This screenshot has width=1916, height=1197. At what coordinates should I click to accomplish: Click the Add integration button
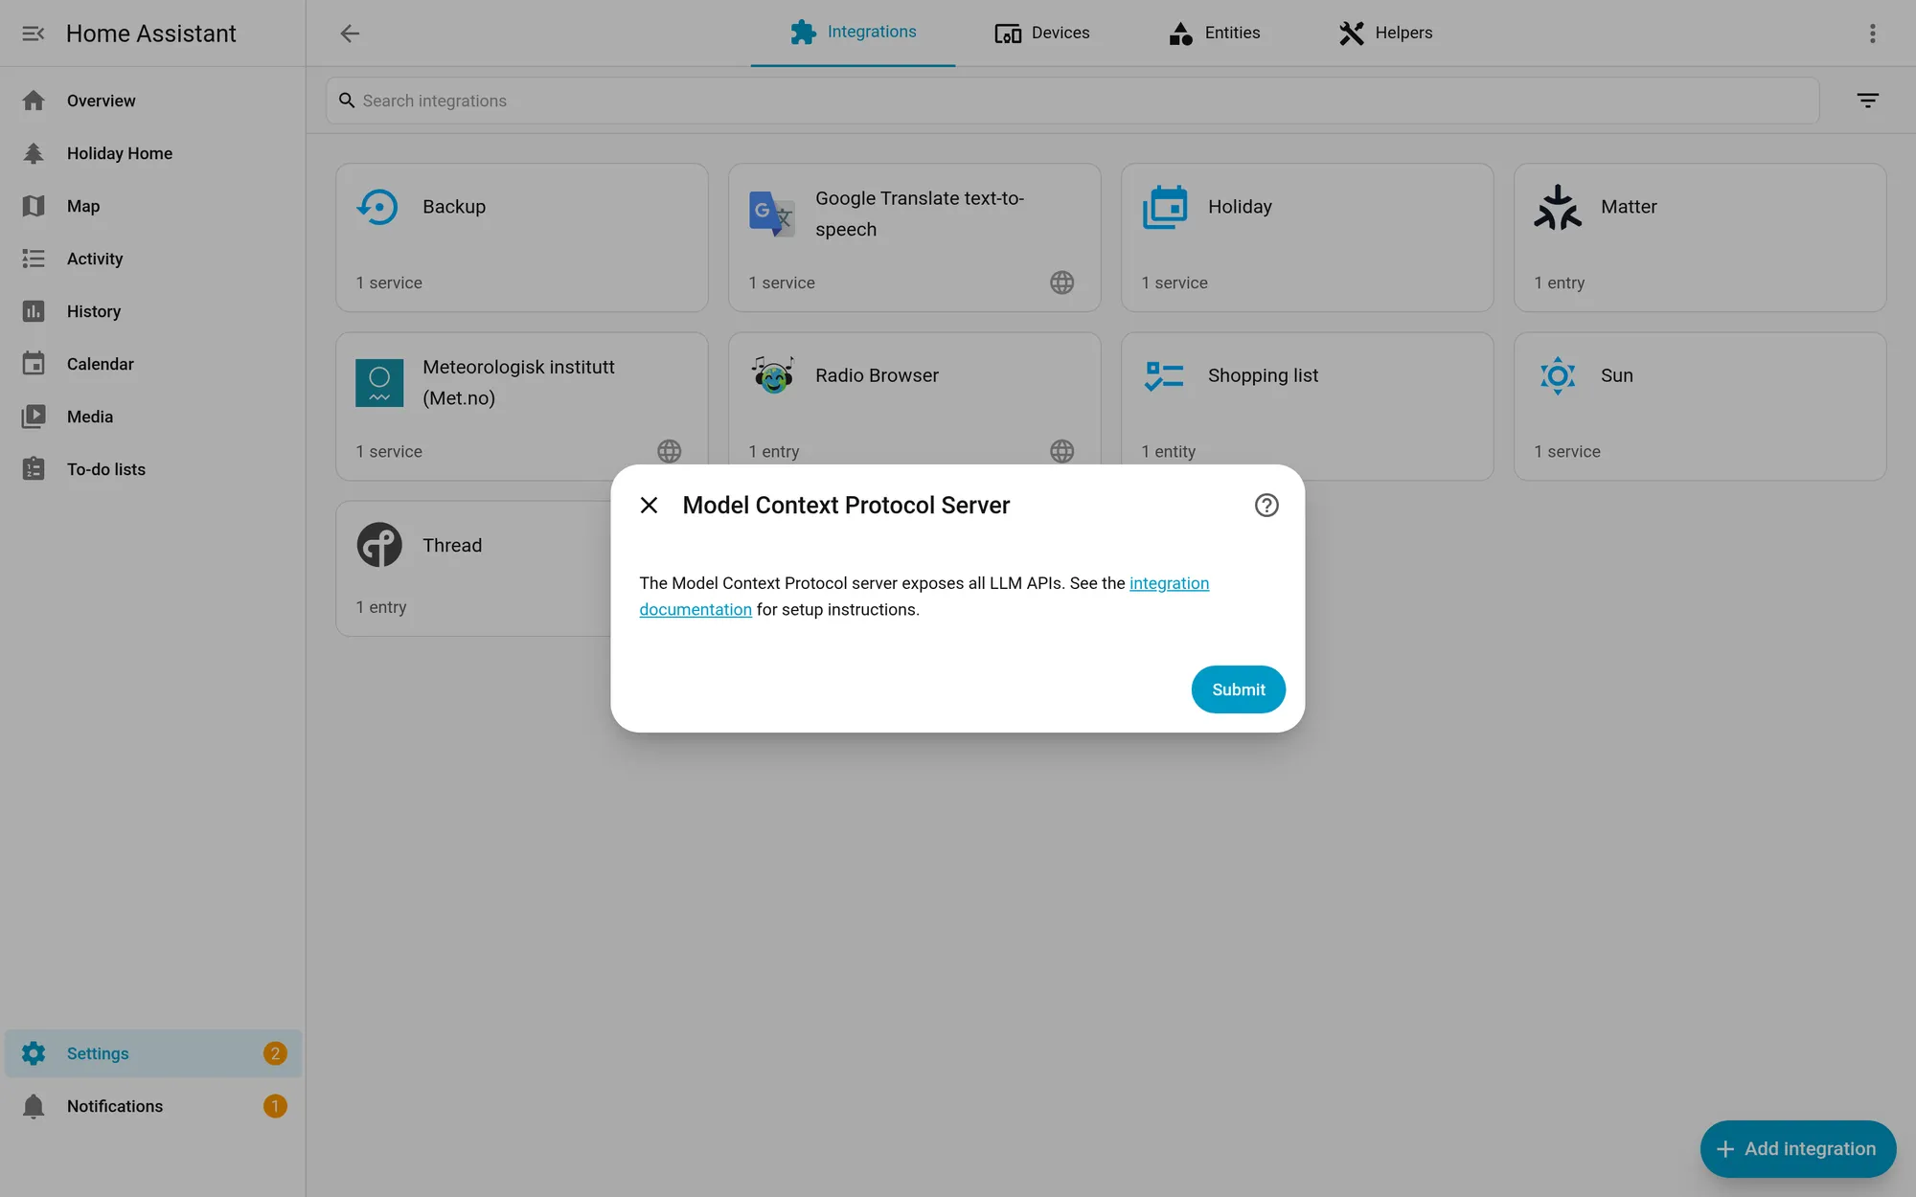1797,1148
